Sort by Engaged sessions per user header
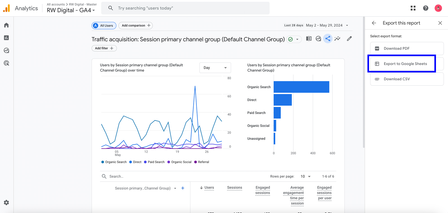Screen dimensions: 448x213 tap(324, 193)
